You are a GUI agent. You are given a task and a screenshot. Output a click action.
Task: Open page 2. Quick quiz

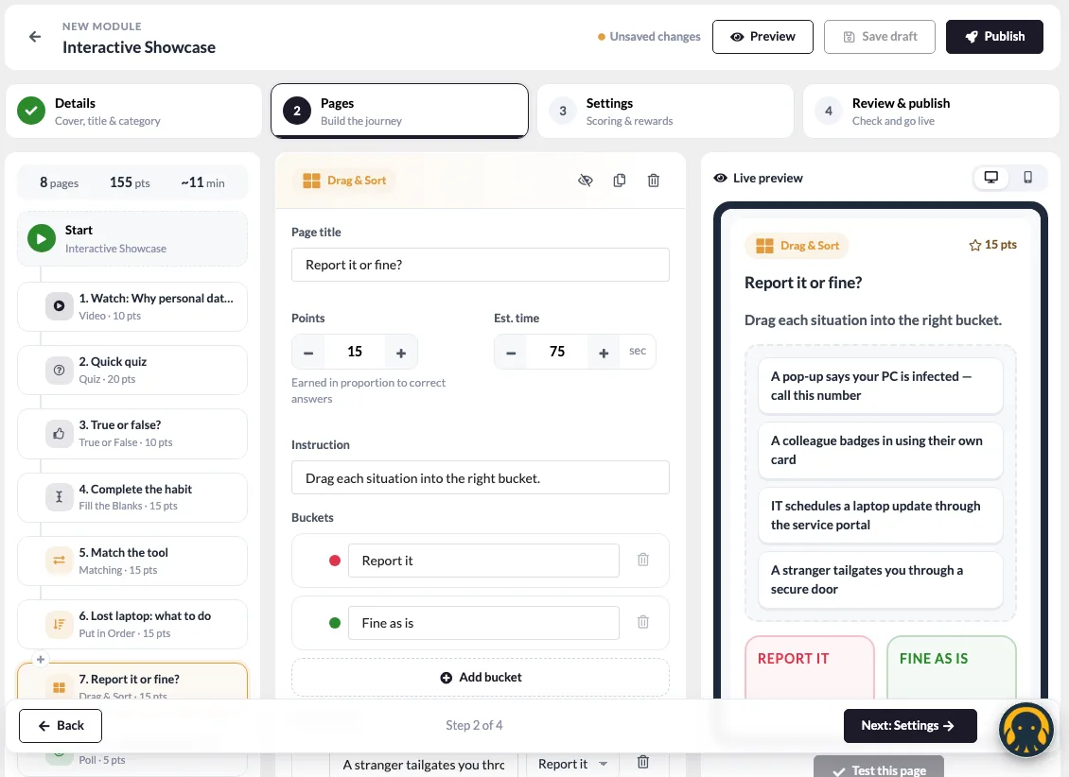132,370
